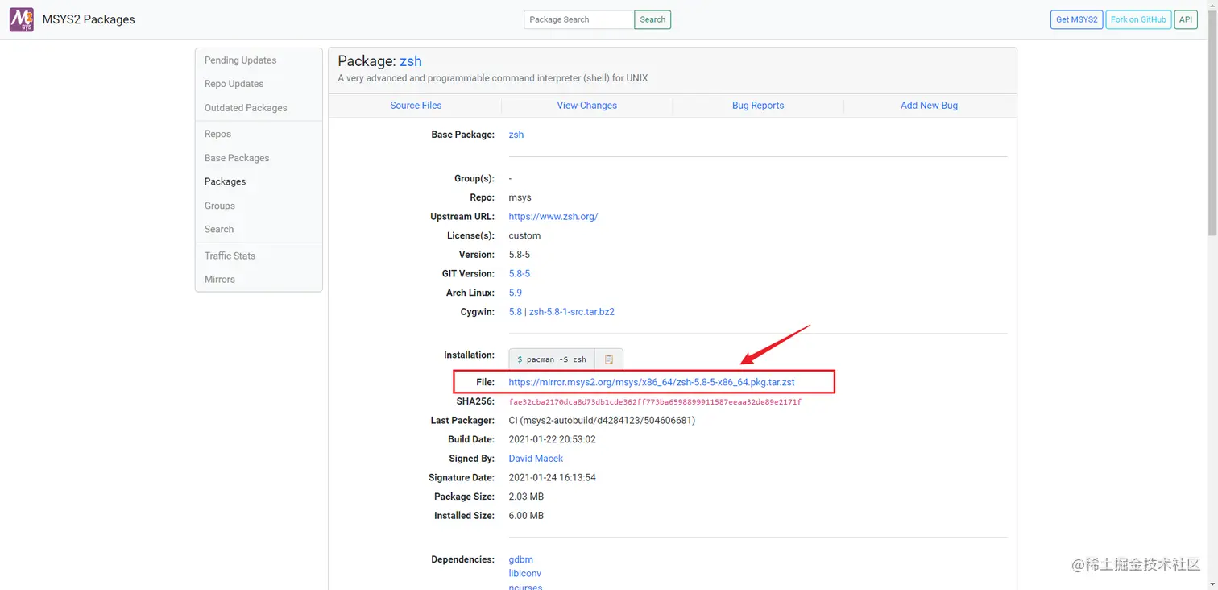Click Package Size 2.03 MB value
1218x590 pixels.
click(x=526, y=497)
